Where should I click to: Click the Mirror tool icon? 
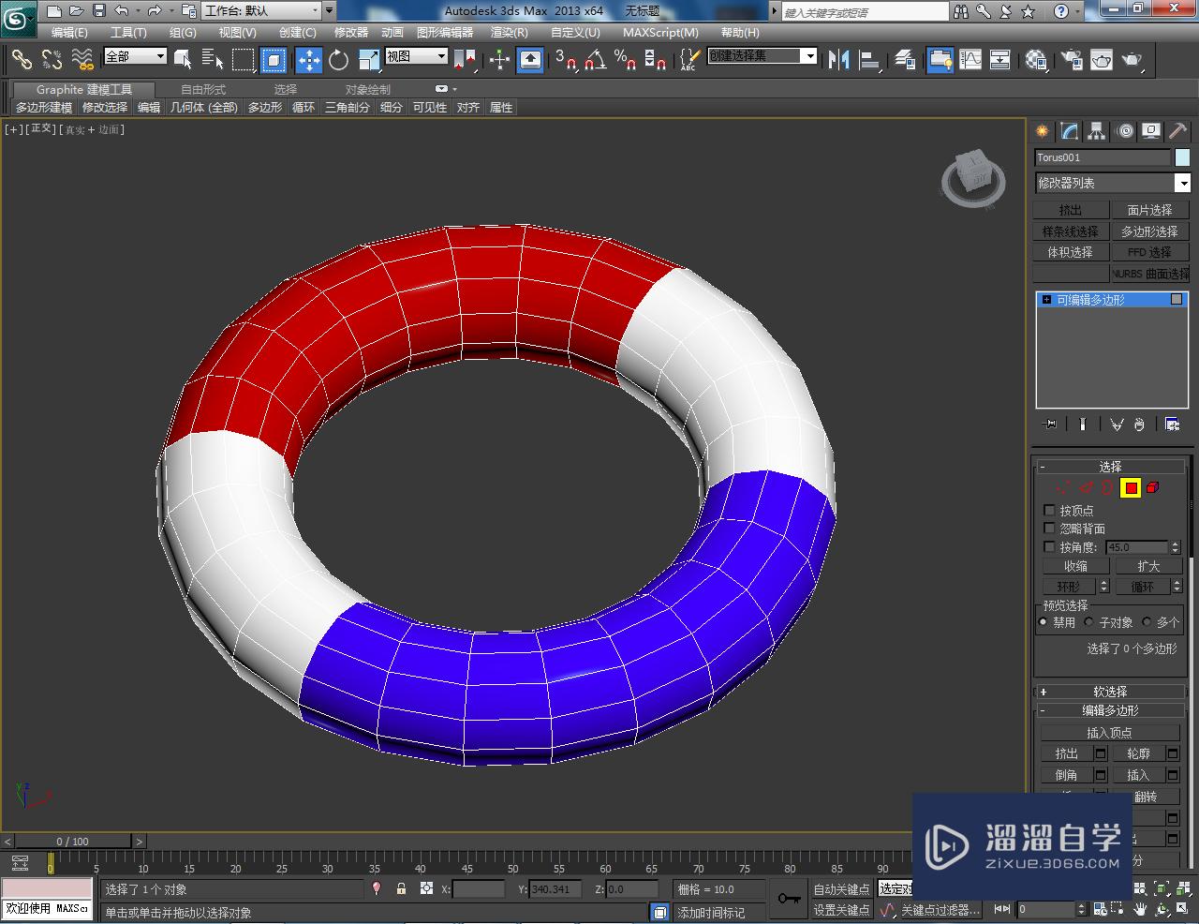click(838, 60)
